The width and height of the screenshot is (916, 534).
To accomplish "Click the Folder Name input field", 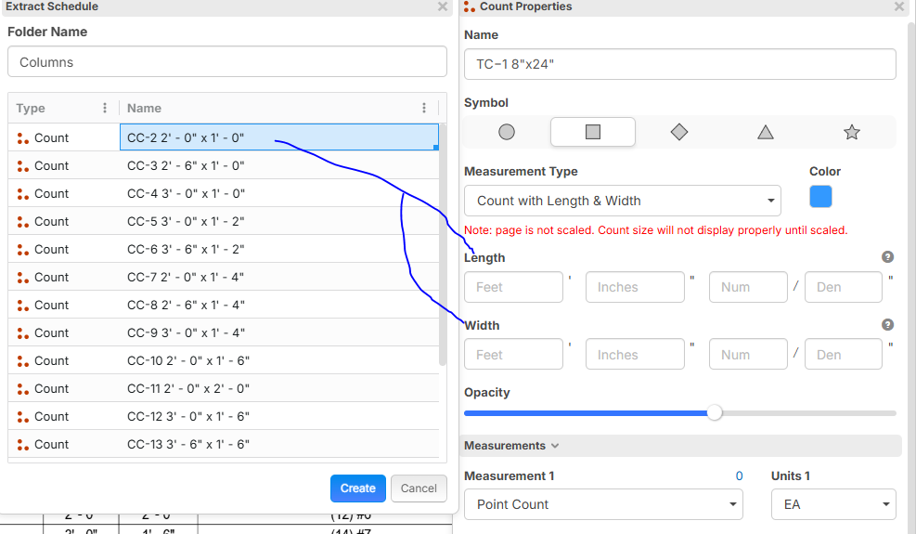I will pyautogui.click(x=226, y=62).
